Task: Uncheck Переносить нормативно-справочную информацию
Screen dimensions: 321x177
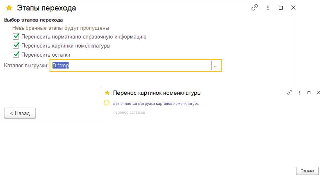Action: tap(16, 37)
